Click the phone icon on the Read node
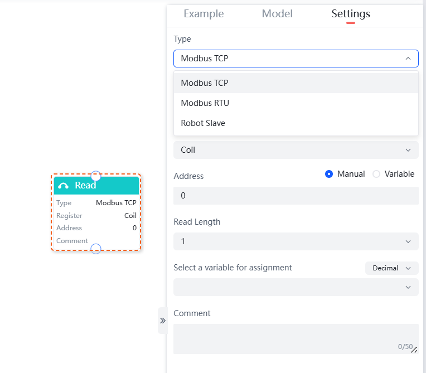This screenshot has width=426, height=373. point(63,186)
